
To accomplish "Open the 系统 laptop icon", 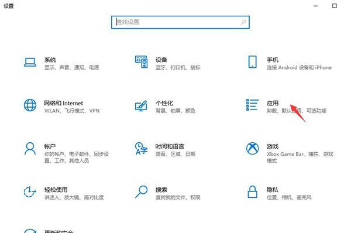I will coord(30,62).
